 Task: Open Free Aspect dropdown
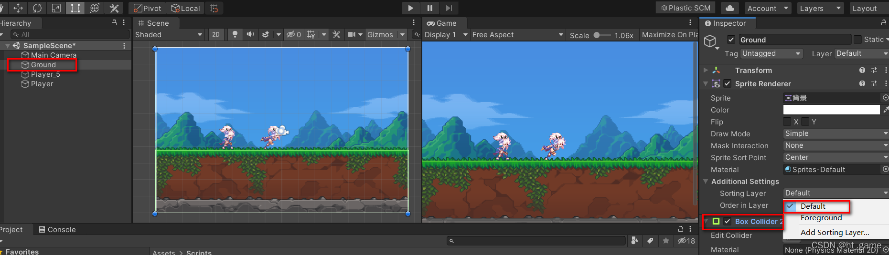click(517, 34)
